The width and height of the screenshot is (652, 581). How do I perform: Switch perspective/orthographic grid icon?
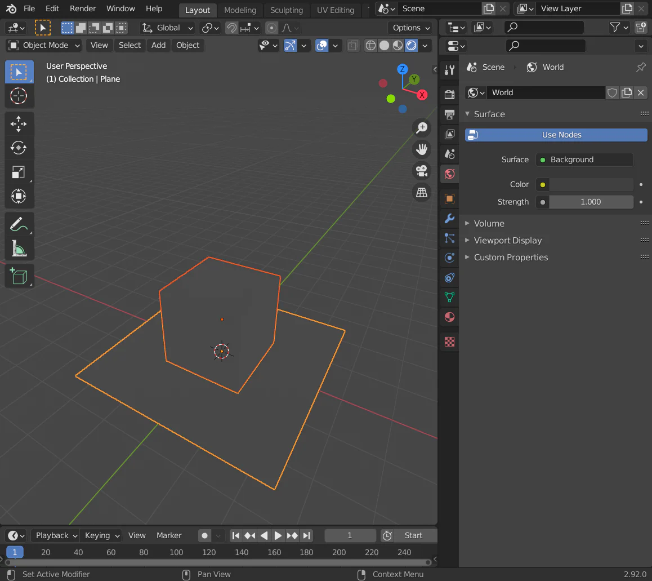(x=422, y=192)
